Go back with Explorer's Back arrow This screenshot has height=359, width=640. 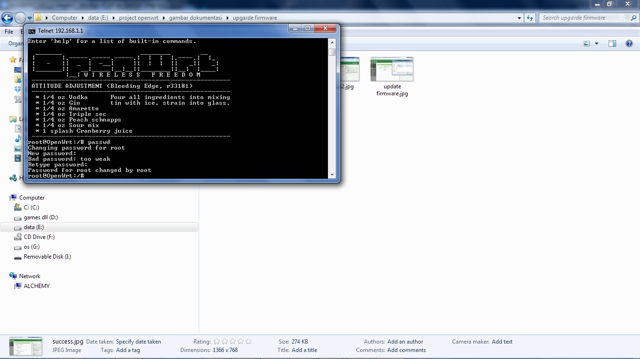coord(7,18)
